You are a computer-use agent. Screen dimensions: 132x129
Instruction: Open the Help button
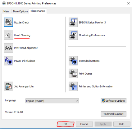pos(122,124)
